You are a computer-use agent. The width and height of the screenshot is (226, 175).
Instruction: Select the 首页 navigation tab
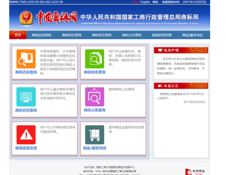[x=18, y=35]
